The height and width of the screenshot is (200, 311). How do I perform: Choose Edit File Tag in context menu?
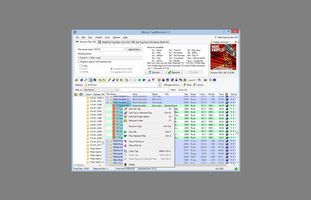149,109
